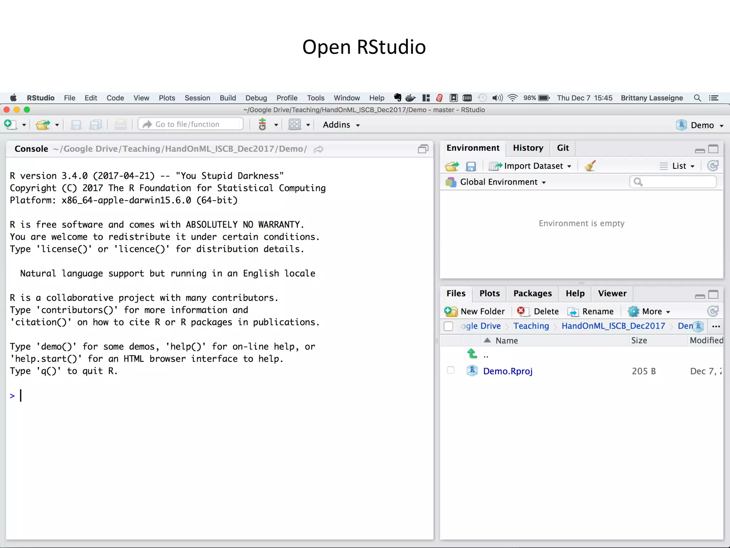Click the environment search field
Viewport: 730px width, 548px height.
pos(673,182)
